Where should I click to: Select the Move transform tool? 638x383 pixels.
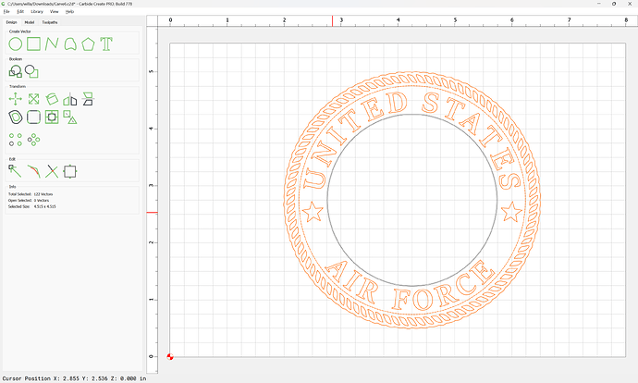pyautogui.click(x=16, y=99)
